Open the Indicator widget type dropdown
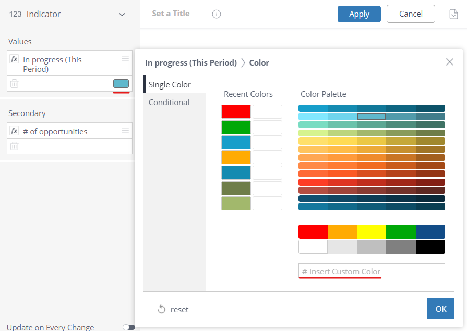This screenshot has width=467, height=331. point(122,15)
